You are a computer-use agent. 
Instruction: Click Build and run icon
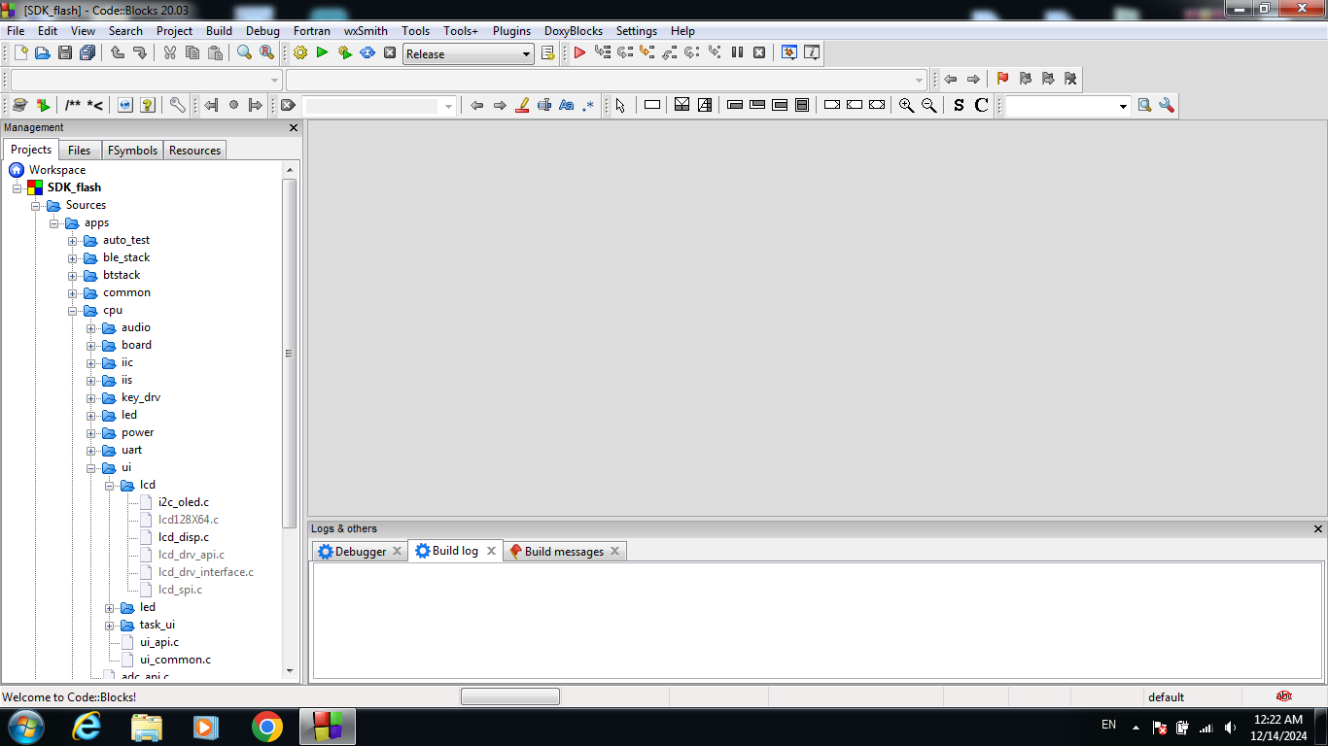tap(344, 52)
